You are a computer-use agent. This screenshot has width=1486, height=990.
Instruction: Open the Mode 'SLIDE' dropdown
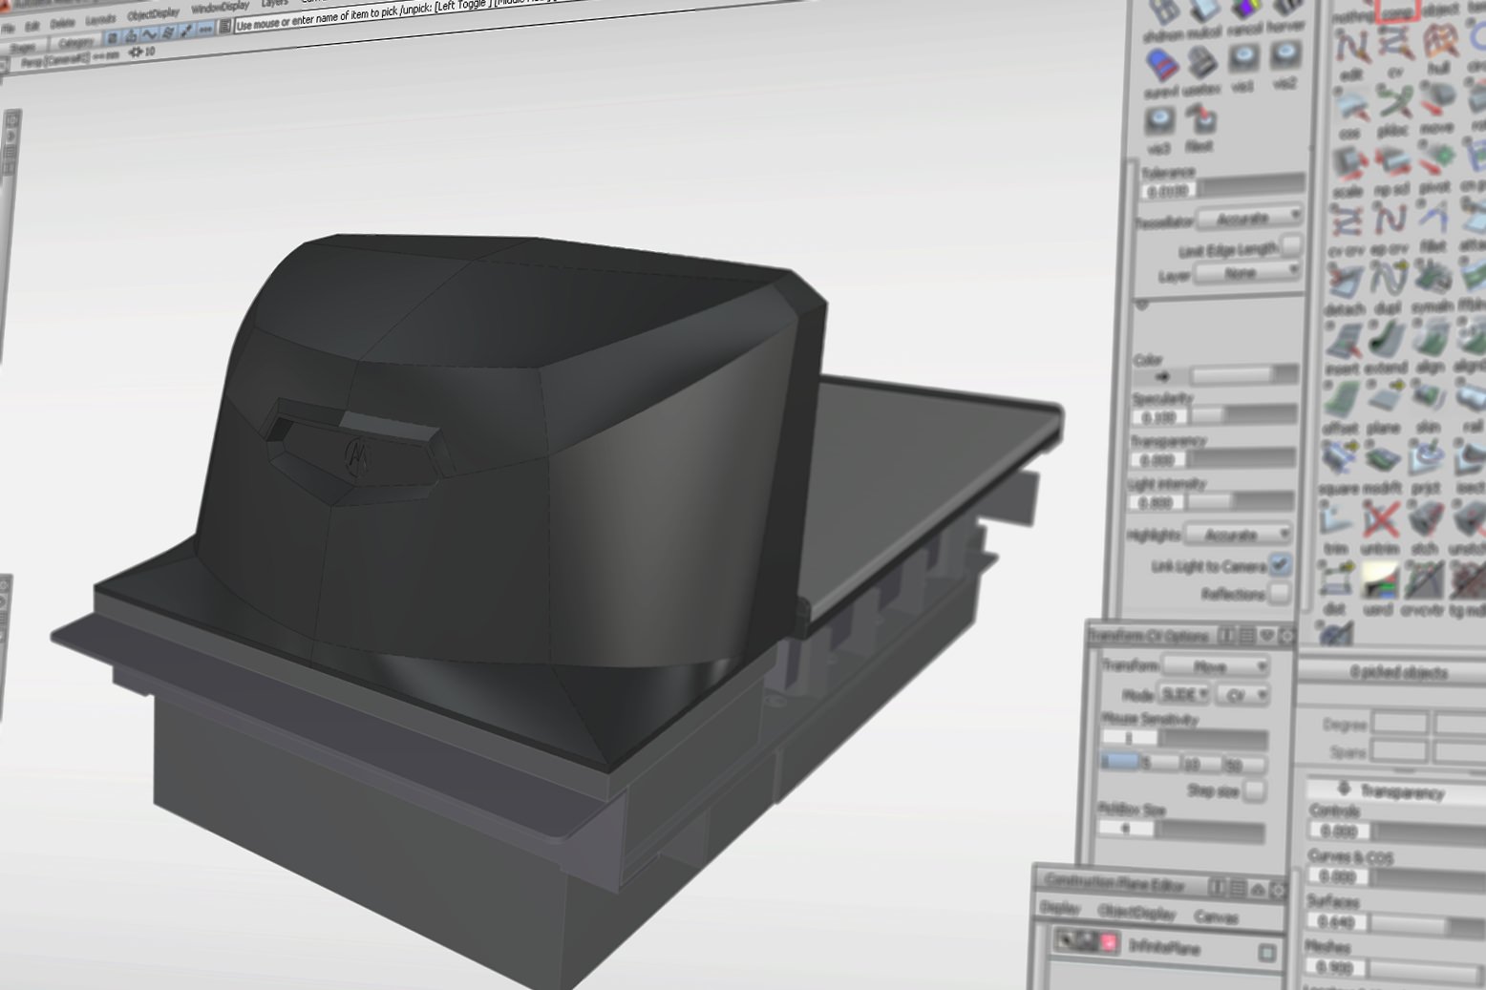(x=1184, y=694)
